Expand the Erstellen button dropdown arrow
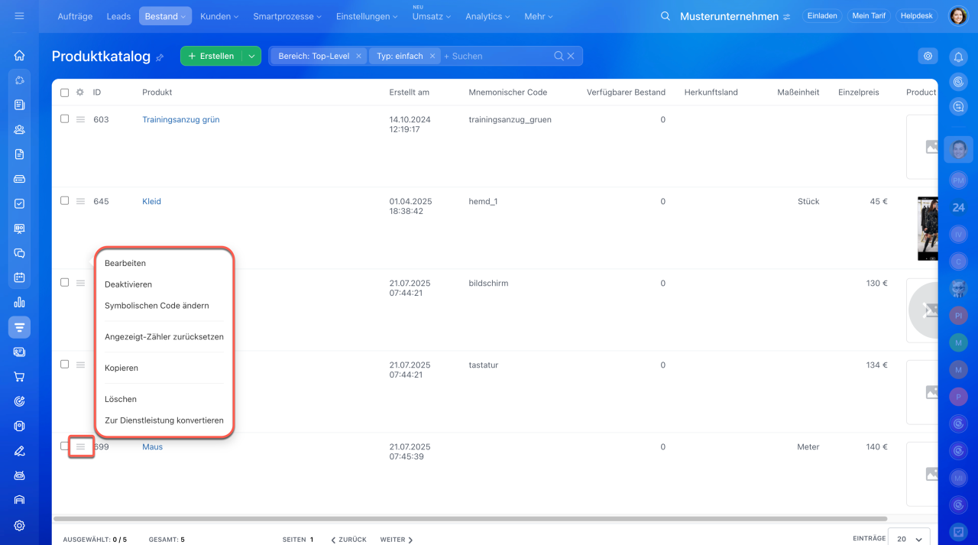 pyautogui.click(x=251, y=56)
